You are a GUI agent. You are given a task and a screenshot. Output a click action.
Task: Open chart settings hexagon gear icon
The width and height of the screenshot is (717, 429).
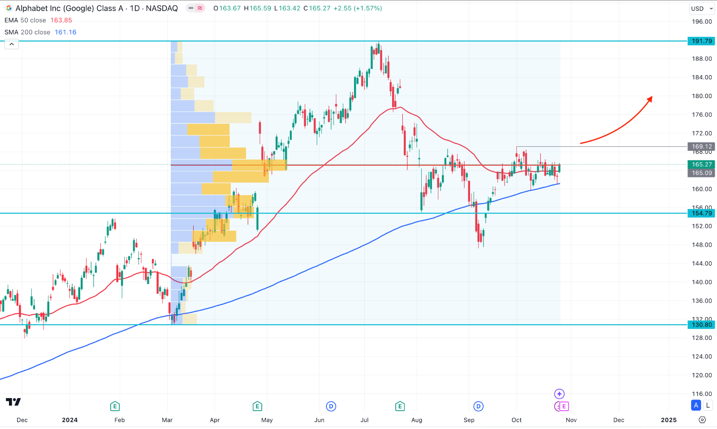702,420
